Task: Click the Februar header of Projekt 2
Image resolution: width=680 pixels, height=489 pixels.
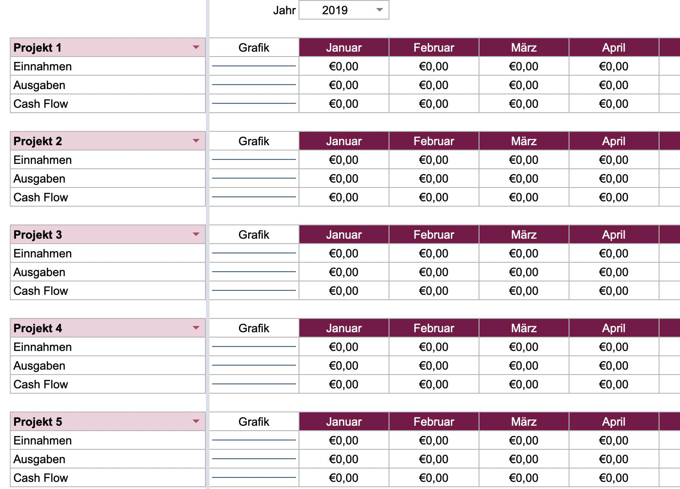Action: 434,141
